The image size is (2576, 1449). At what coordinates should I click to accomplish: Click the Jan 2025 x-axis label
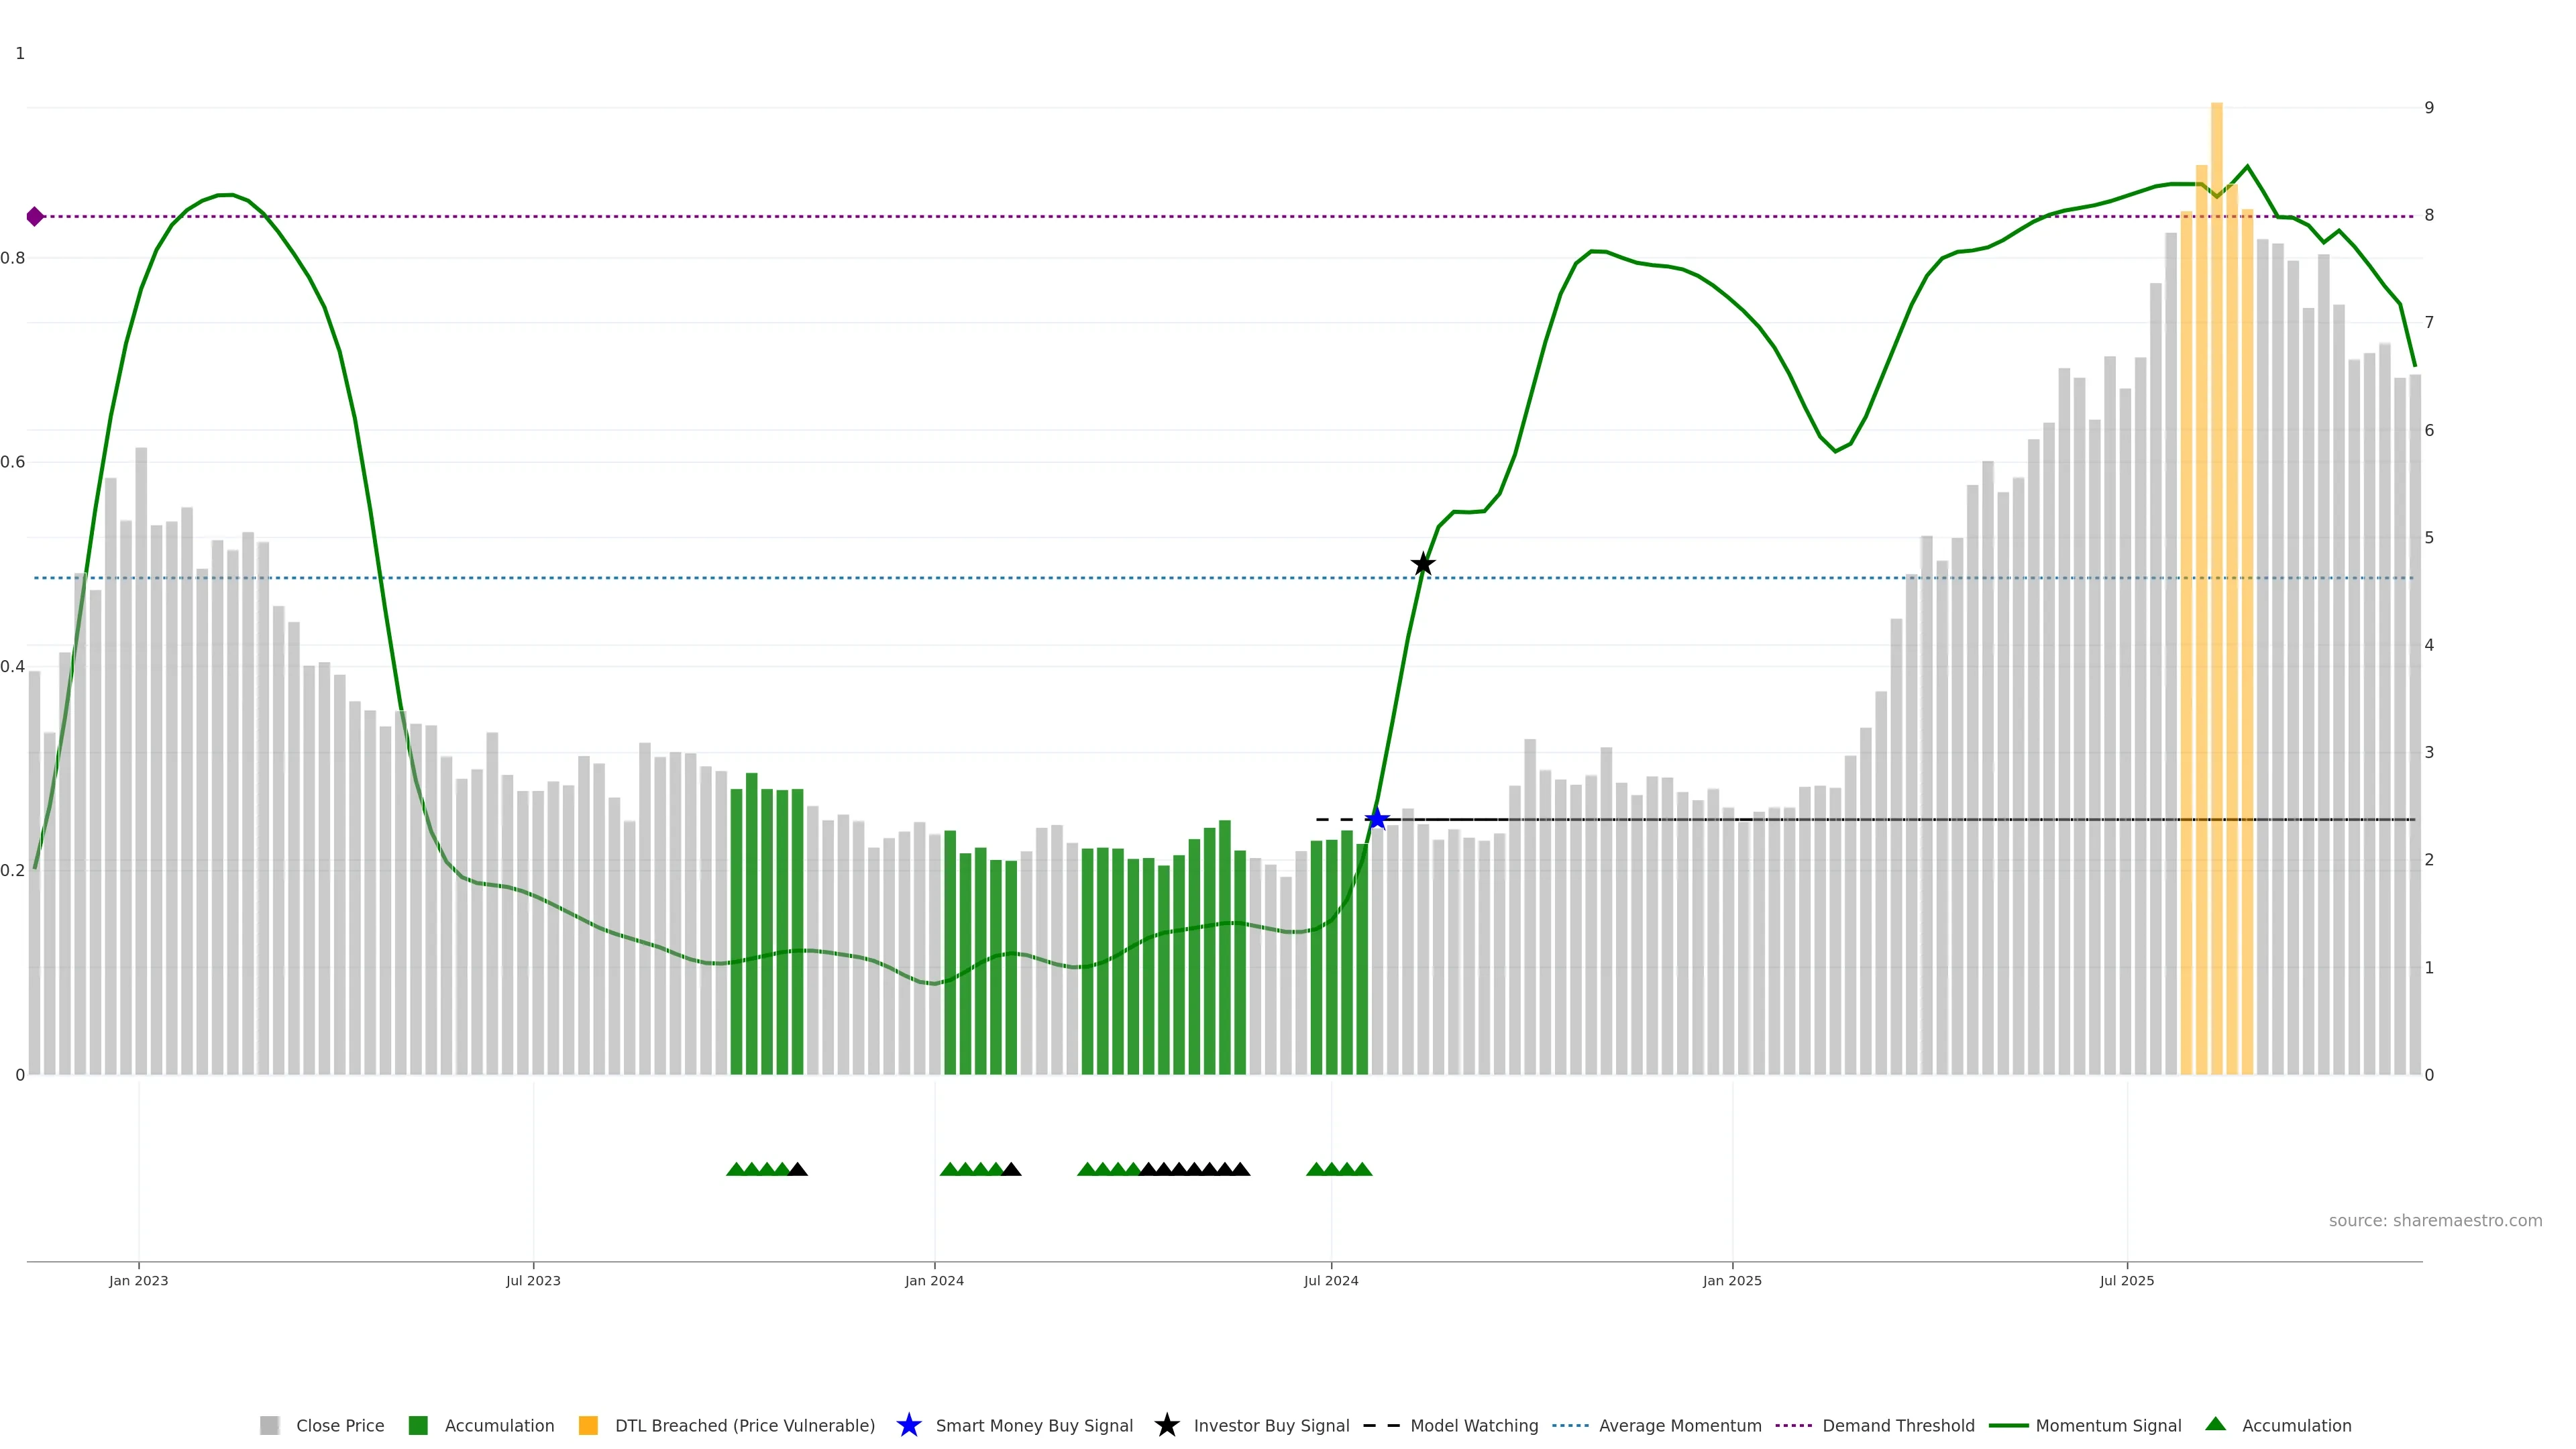[x=1732, y=1280]
